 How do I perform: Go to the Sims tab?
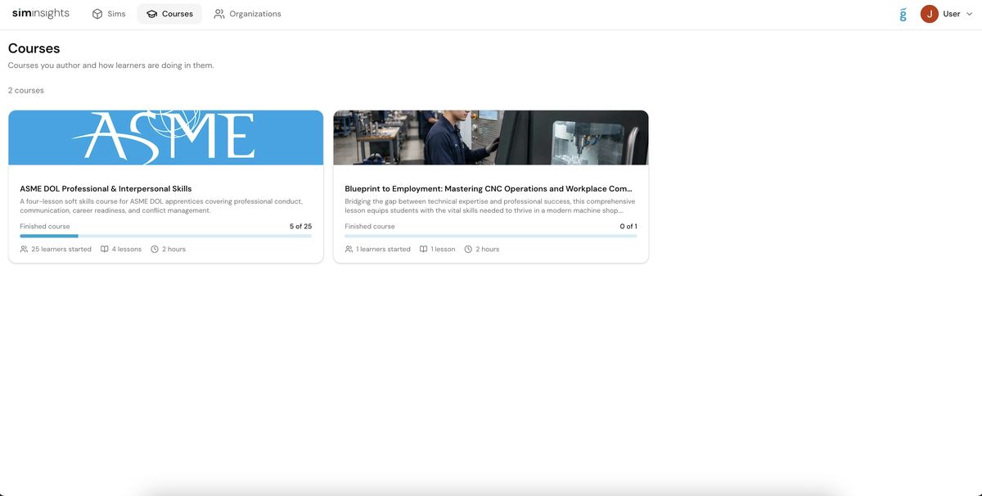108,14
